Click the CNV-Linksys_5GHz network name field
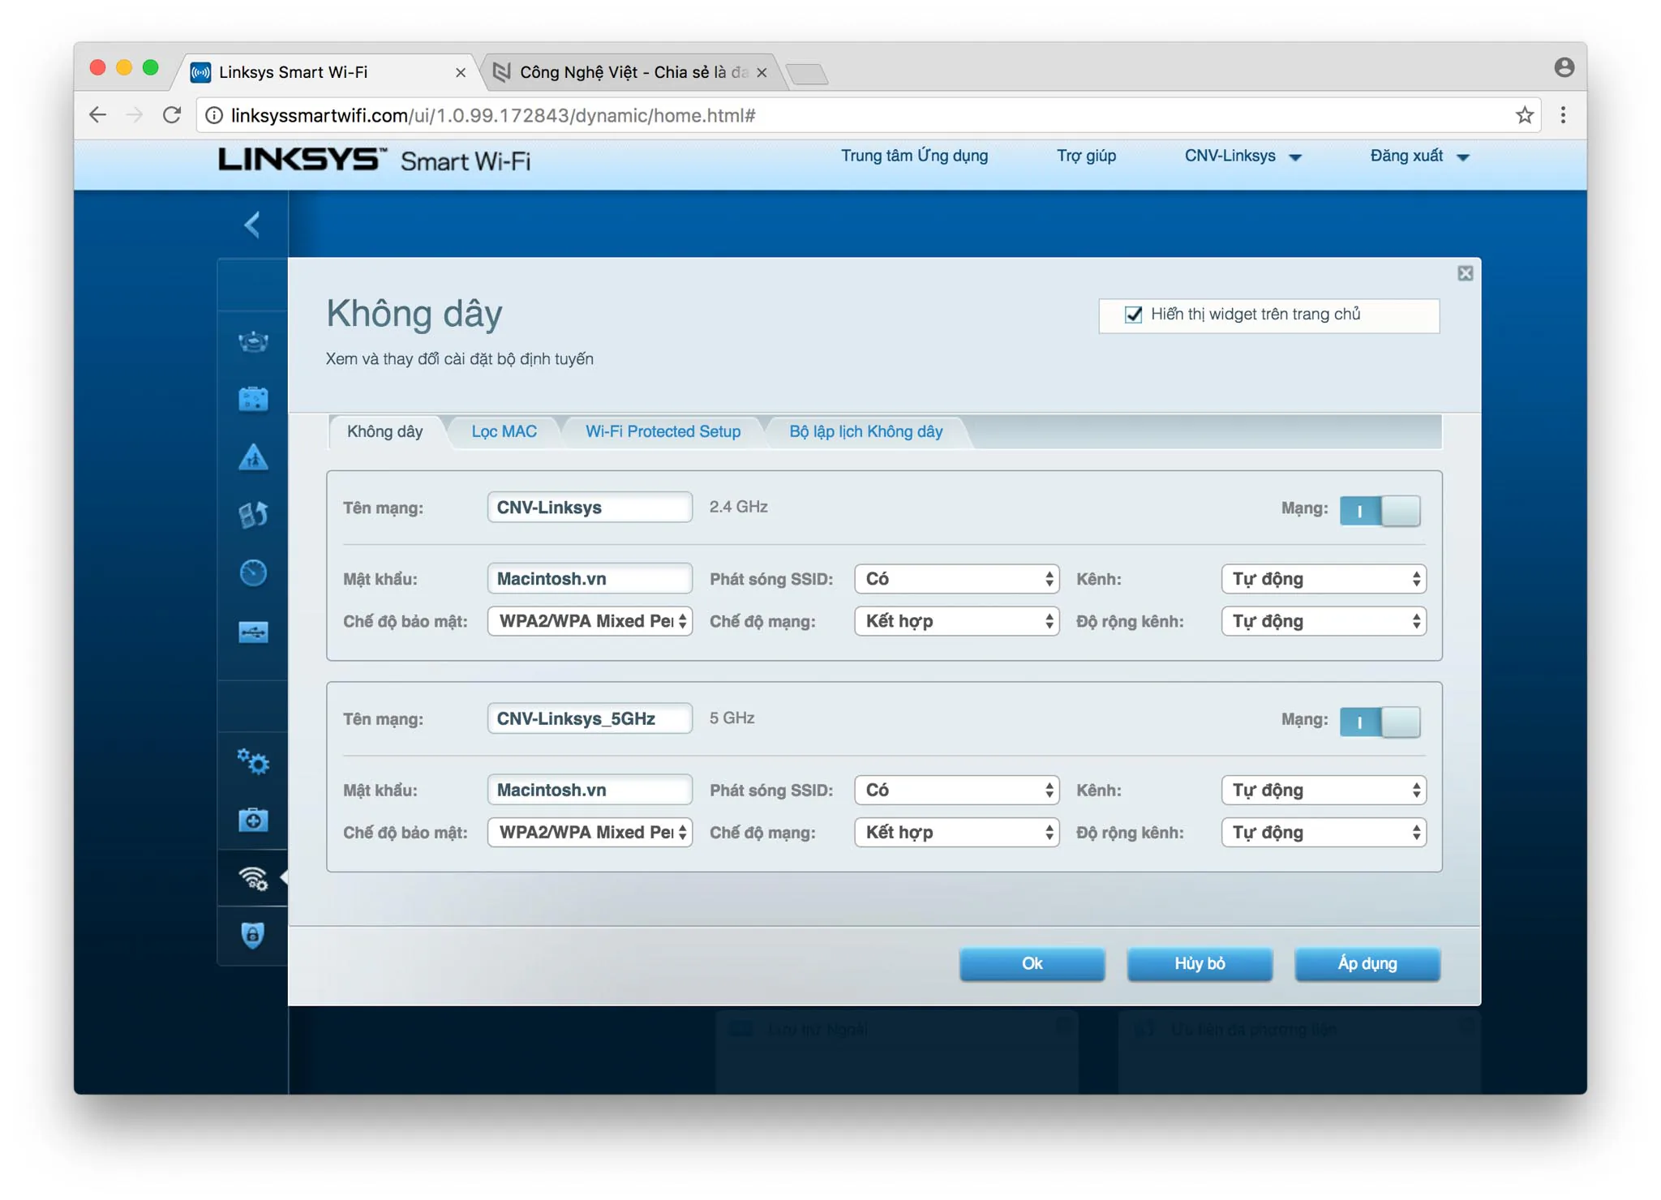The image size is (1661, 1200). pyautogui.click(x=590, y=719)
